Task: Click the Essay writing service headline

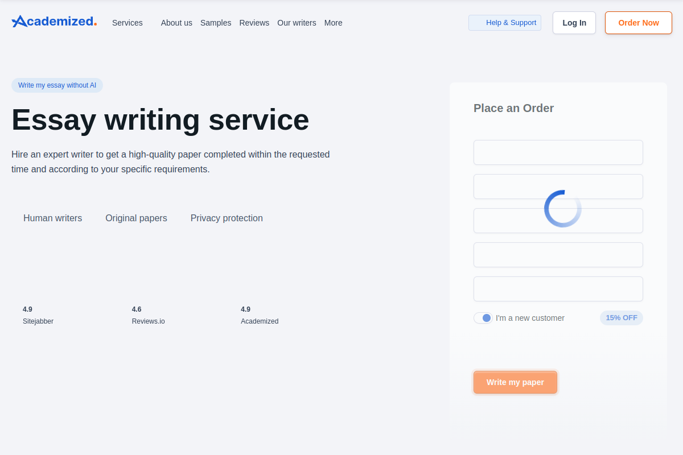Action: click(x=160, y=119)
